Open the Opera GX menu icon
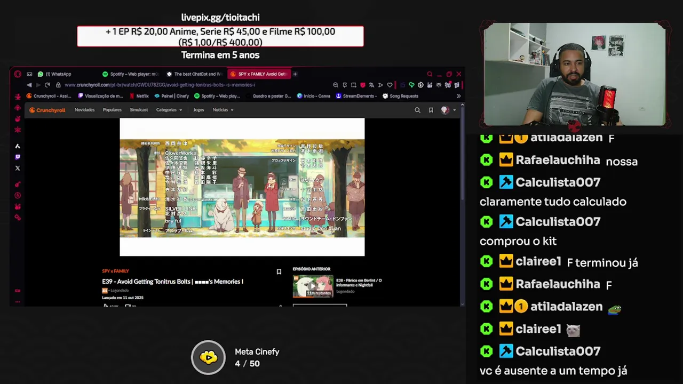The width and height of the screenshot is (683, 384). pyautogui.click(x=18, y=74)
